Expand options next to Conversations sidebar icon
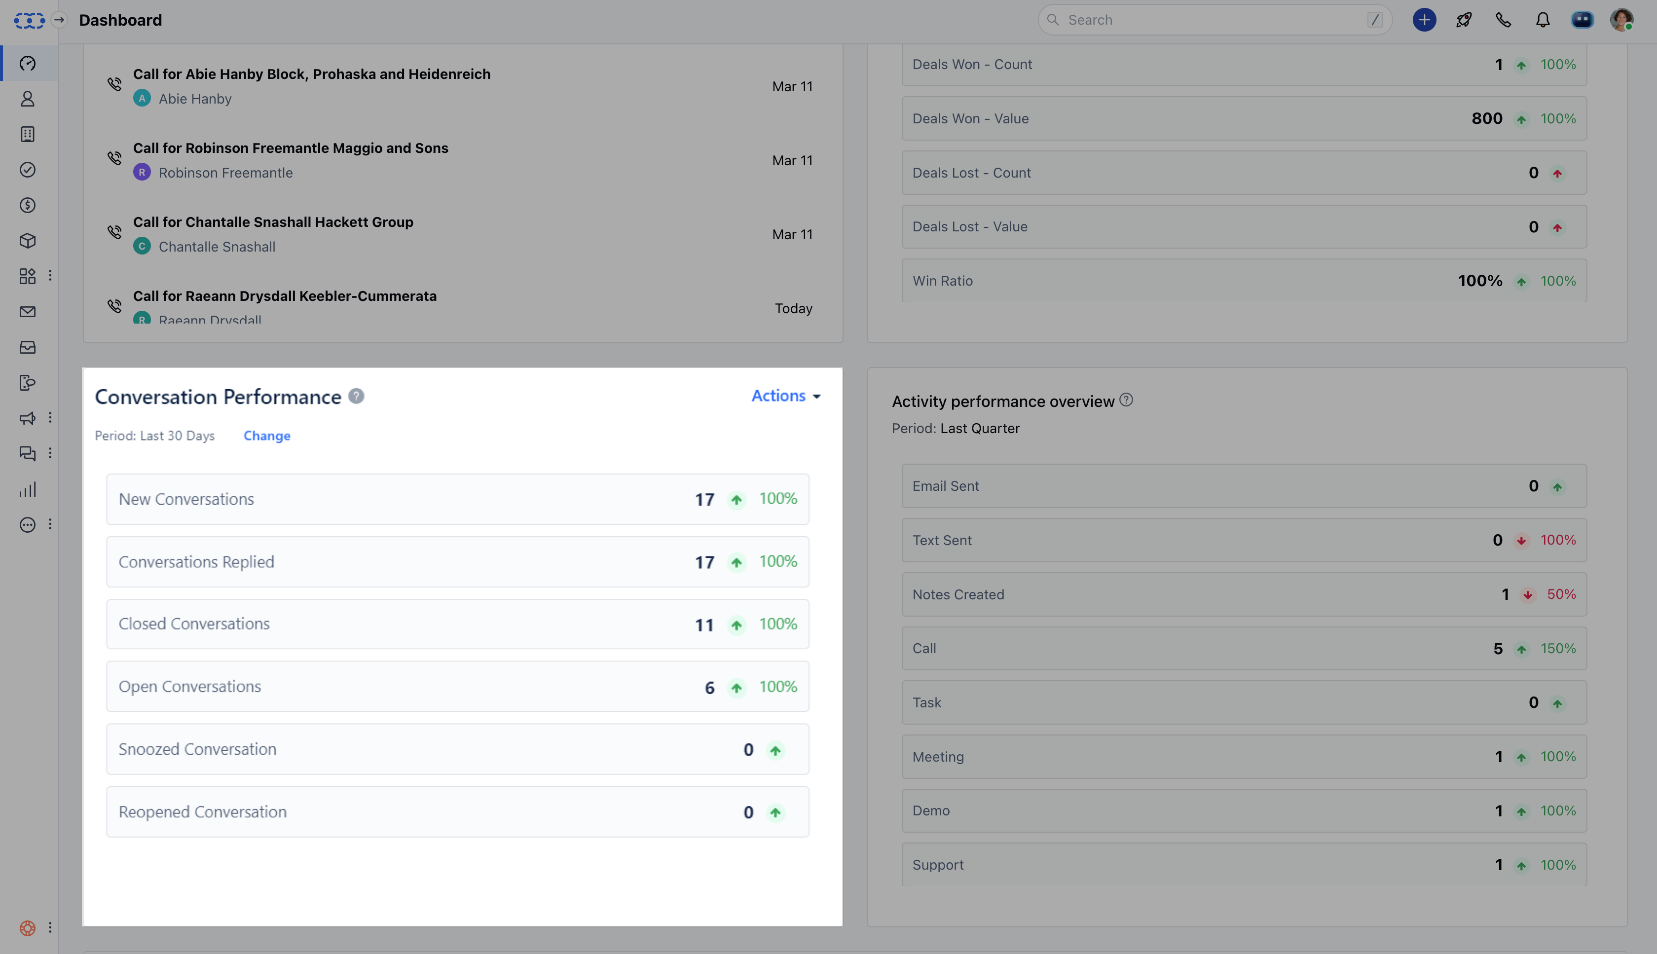 50,453
